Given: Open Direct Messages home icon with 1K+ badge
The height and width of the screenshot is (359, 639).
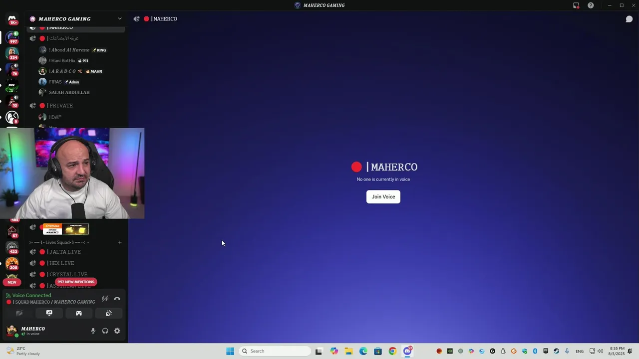Looking at the screenshot, I should (x=12, y=19).
